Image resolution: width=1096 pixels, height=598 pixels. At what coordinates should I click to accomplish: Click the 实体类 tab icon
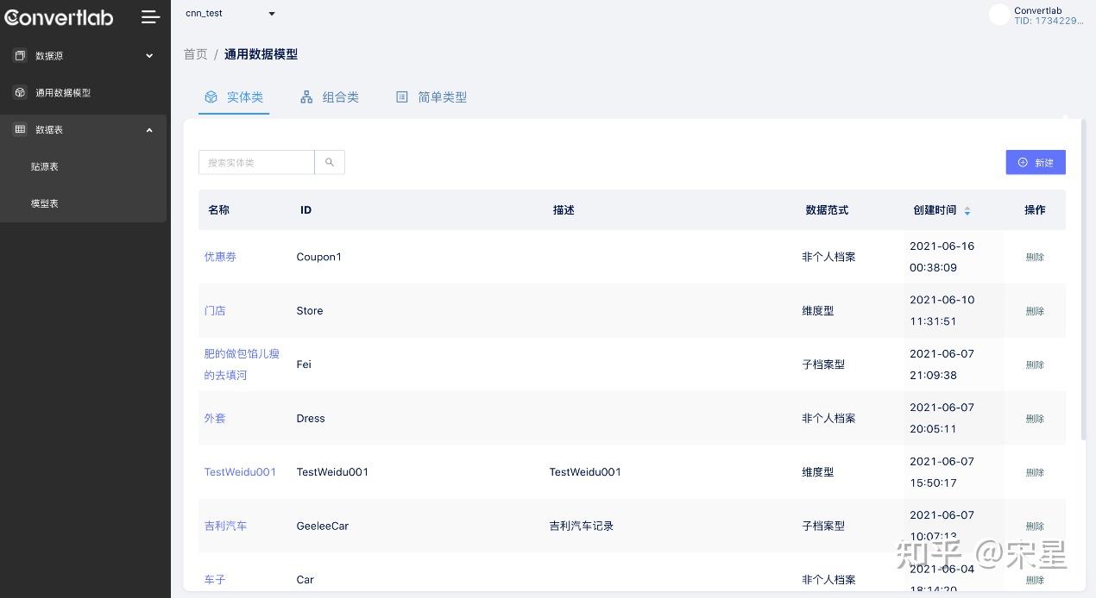[211, 97]
